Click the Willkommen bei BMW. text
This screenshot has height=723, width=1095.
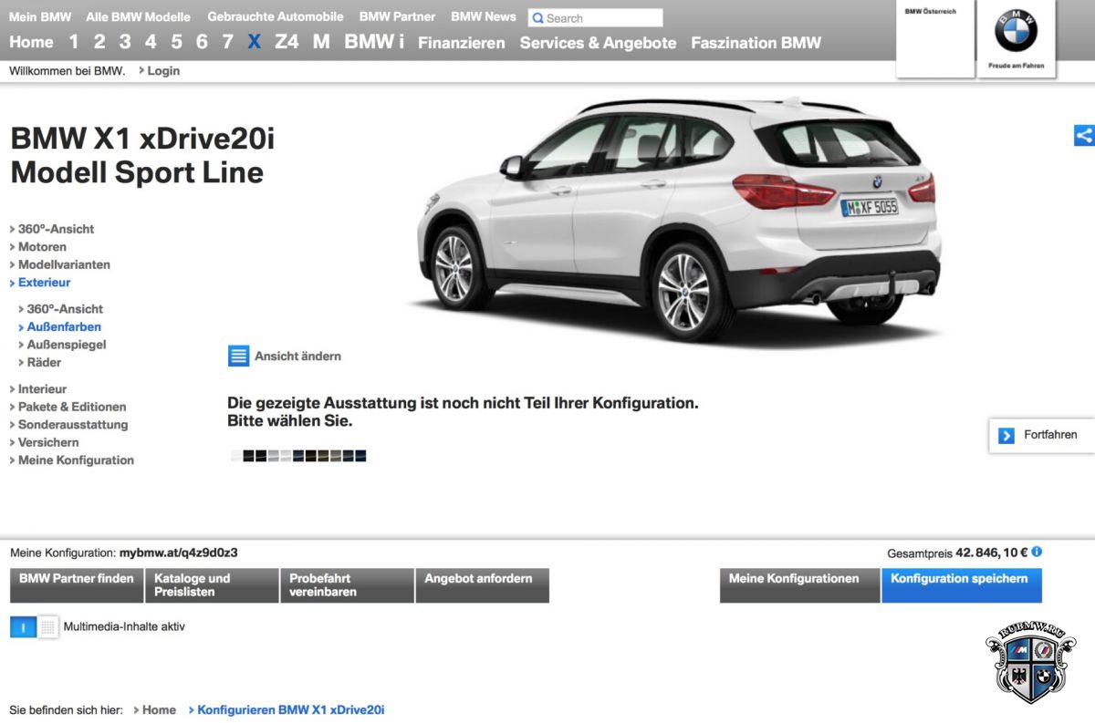coord(68,71)
